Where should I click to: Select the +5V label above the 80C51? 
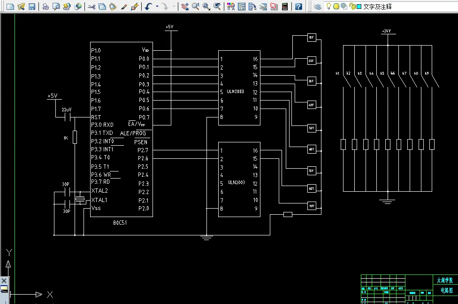coord(169,27)
